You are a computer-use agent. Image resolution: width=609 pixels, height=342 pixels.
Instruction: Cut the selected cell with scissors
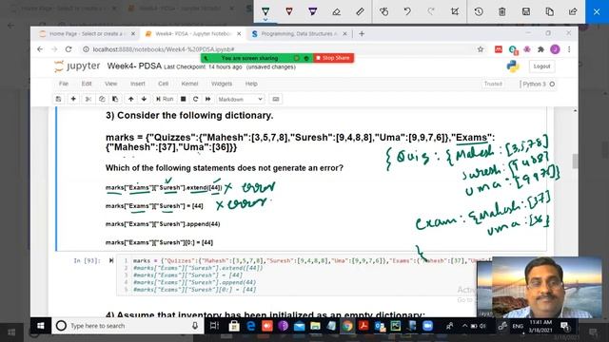pos(88,99)
